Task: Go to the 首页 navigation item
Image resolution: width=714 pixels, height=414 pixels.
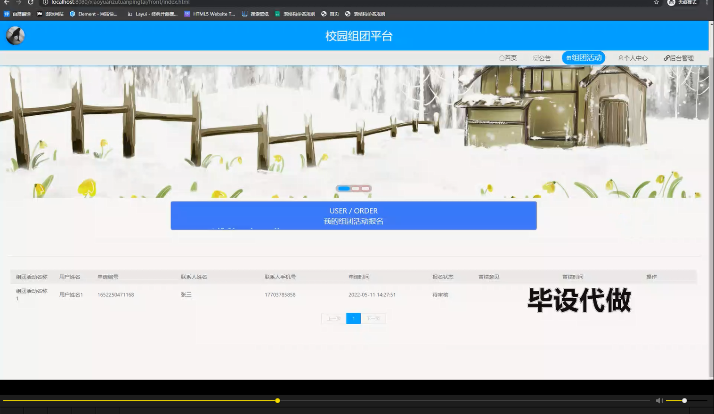Action: coord(508,58)
